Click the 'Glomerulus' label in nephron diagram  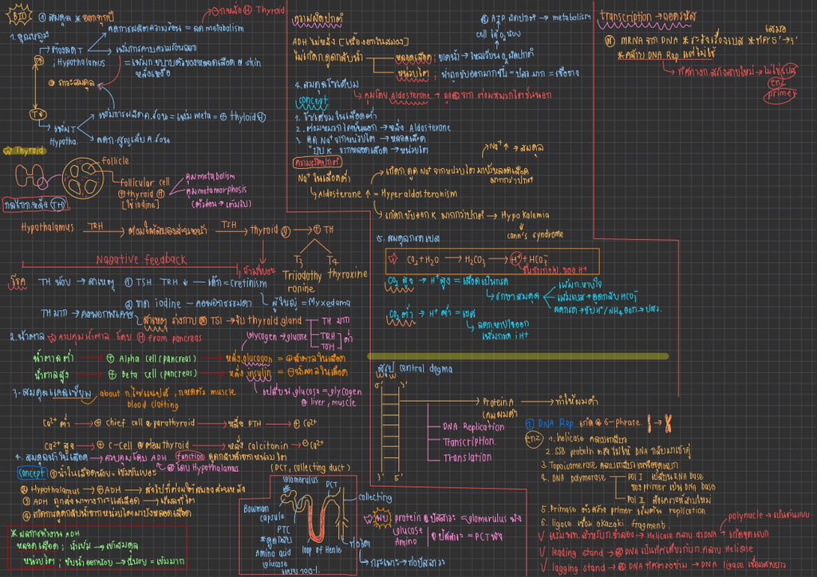[300, 480]
